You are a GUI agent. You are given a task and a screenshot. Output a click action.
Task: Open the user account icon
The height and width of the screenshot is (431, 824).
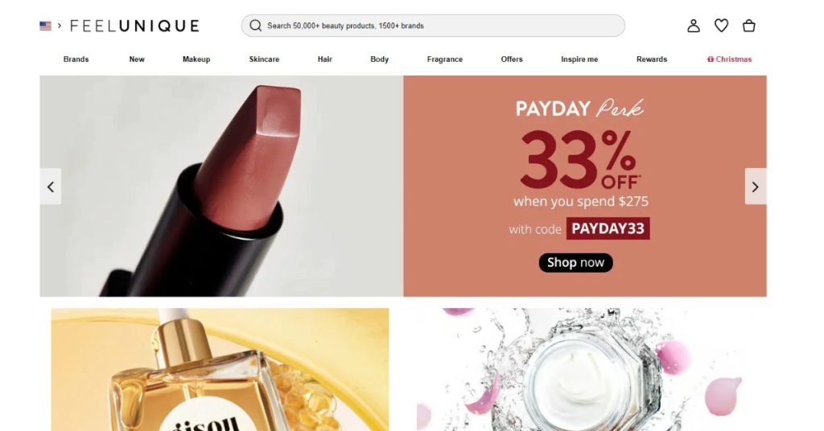(x=694, y=26)
